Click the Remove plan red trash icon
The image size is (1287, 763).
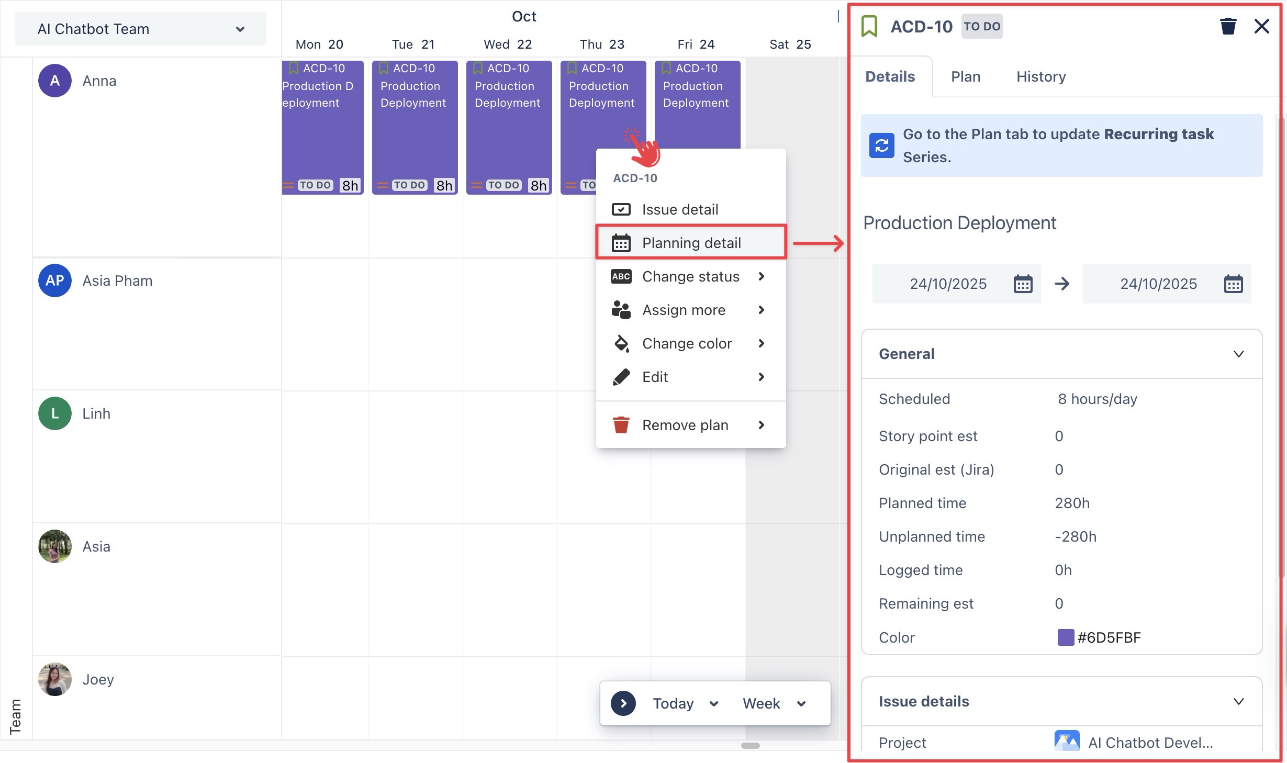coord(621,425)
